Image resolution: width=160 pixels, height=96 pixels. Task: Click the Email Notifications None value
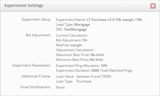coord(60,87)
